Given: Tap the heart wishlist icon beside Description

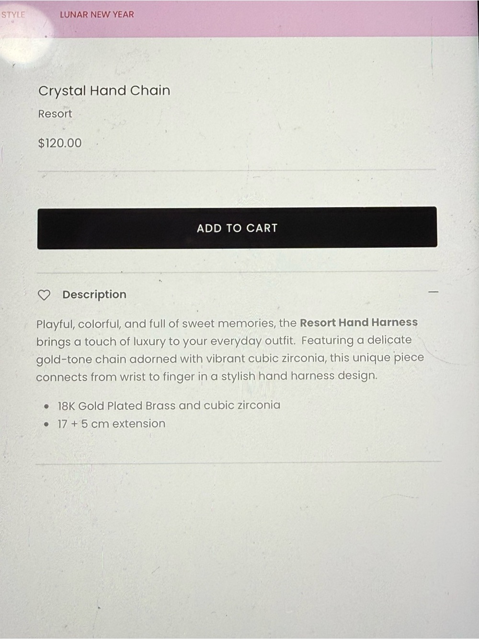Looking at the screenshot, I should coord(44,295).
